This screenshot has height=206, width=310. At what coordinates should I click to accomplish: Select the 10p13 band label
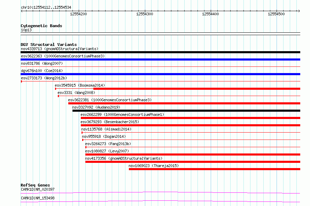pyautogui.click(x=26, y=30)
